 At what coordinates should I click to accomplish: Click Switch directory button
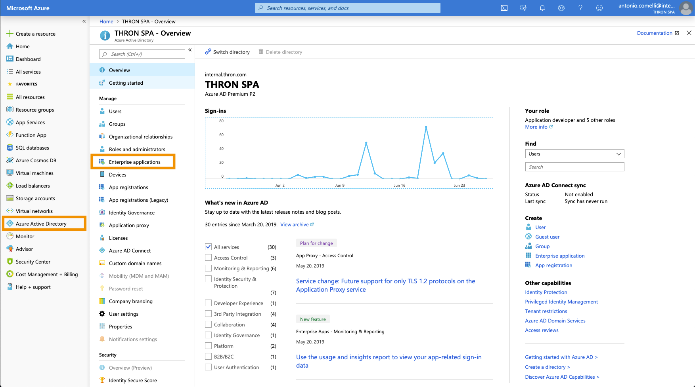coord(227,52)
